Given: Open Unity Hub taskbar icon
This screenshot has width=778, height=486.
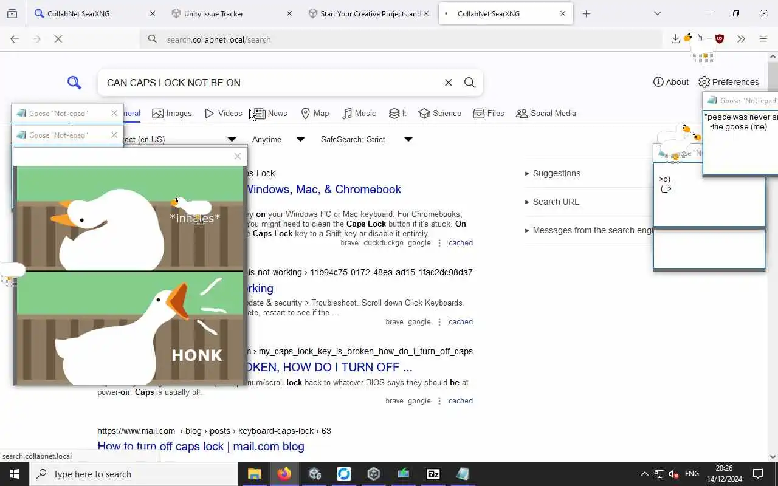Looking at the screenshot, I should pyautogui.click(x=373, y=474).
